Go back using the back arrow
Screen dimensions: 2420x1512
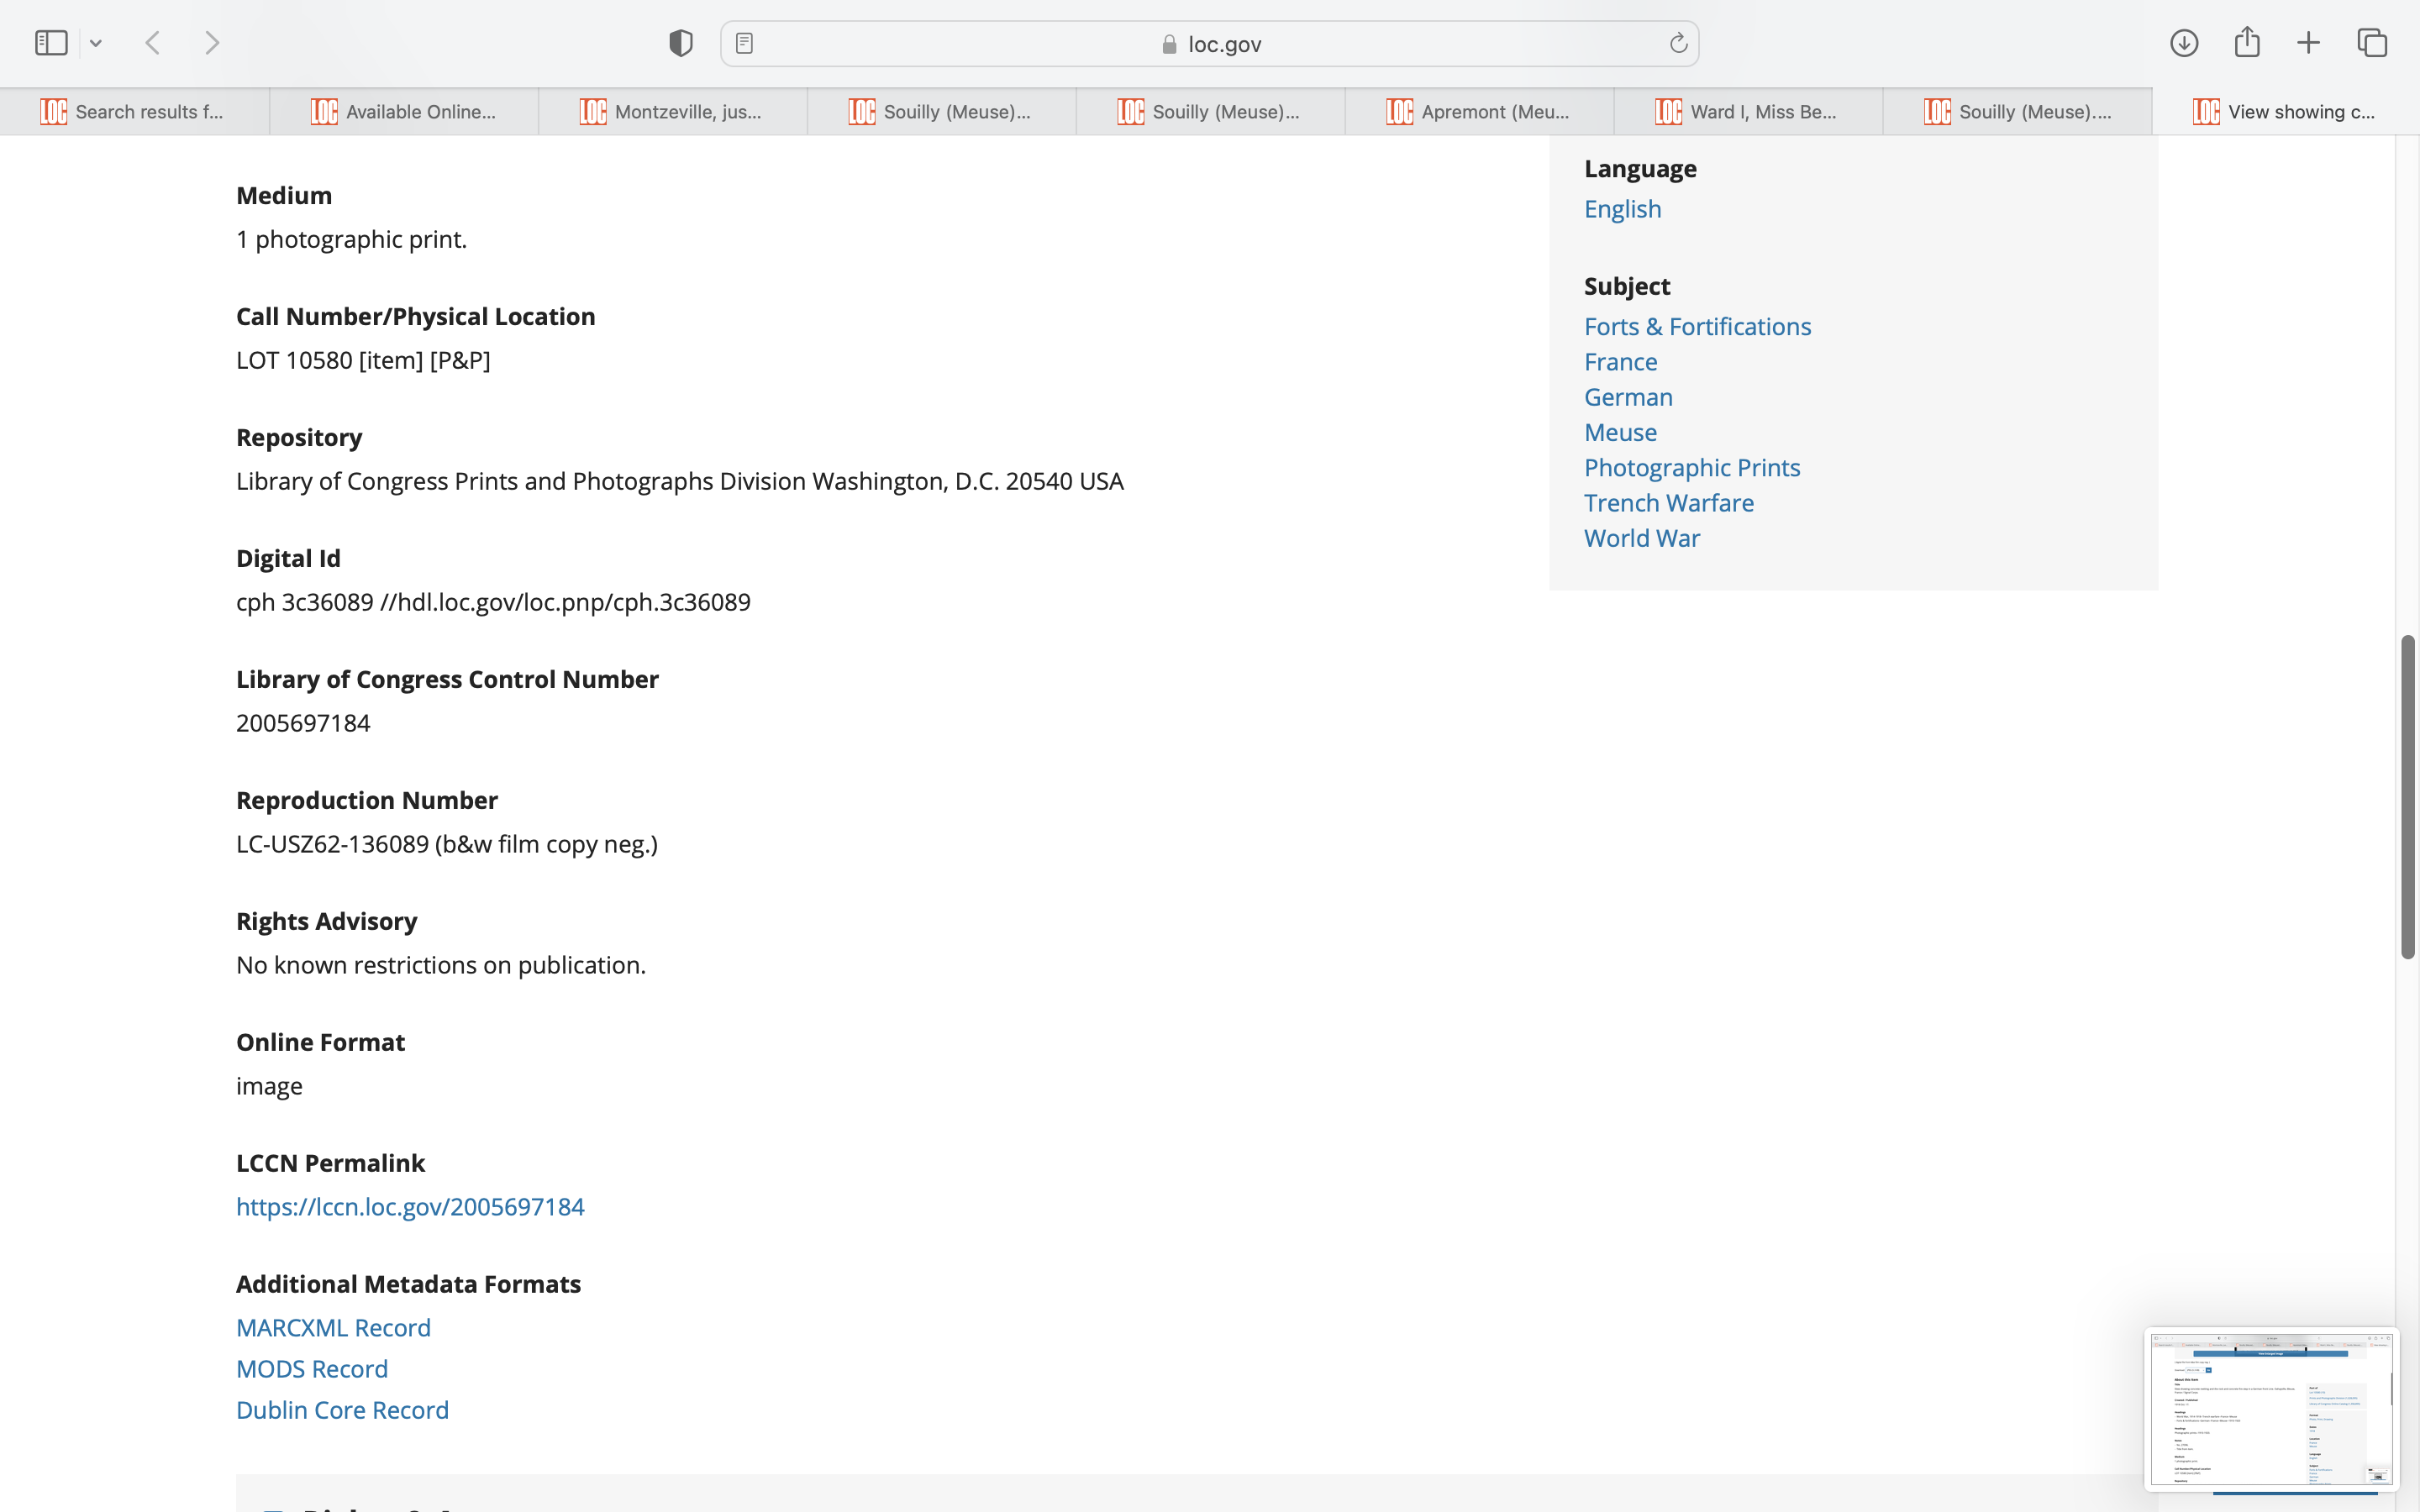153,43
